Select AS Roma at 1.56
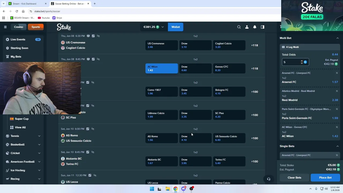The image size is (343, 193). pyautogui.click(x=162, y=138)
